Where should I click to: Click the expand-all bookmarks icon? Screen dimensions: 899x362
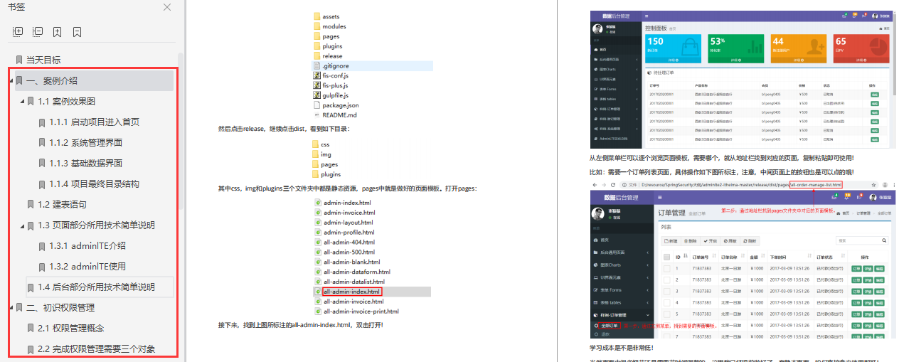(x=18, y=32)
